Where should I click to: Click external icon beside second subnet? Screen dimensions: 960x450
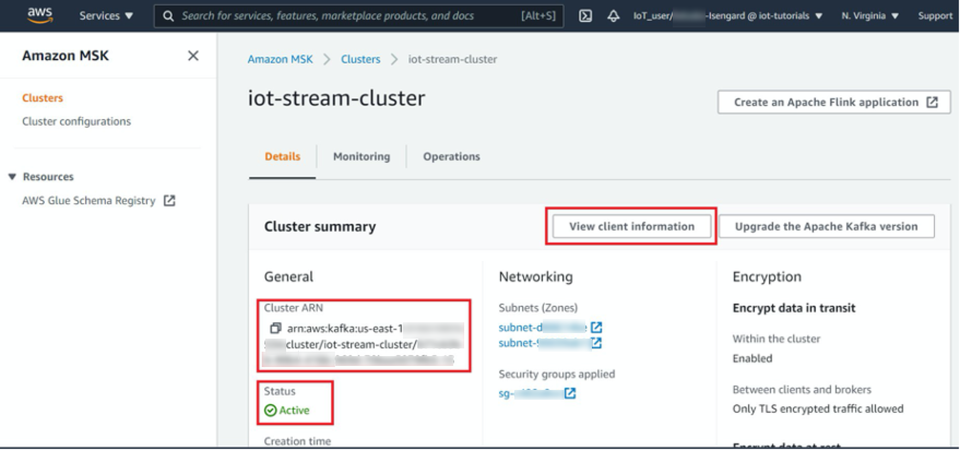596,343
